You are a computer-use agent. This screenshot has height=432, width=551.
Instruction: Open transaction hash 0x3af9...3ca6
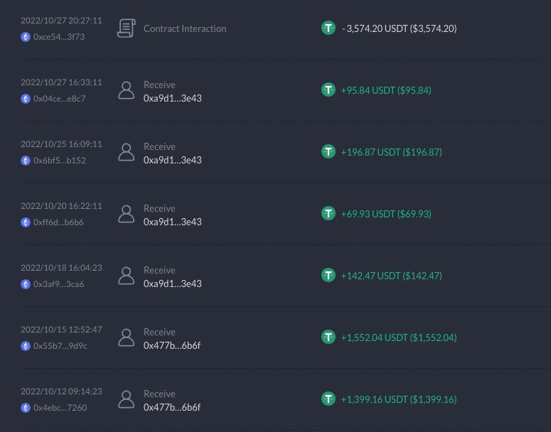coord(59,284)
